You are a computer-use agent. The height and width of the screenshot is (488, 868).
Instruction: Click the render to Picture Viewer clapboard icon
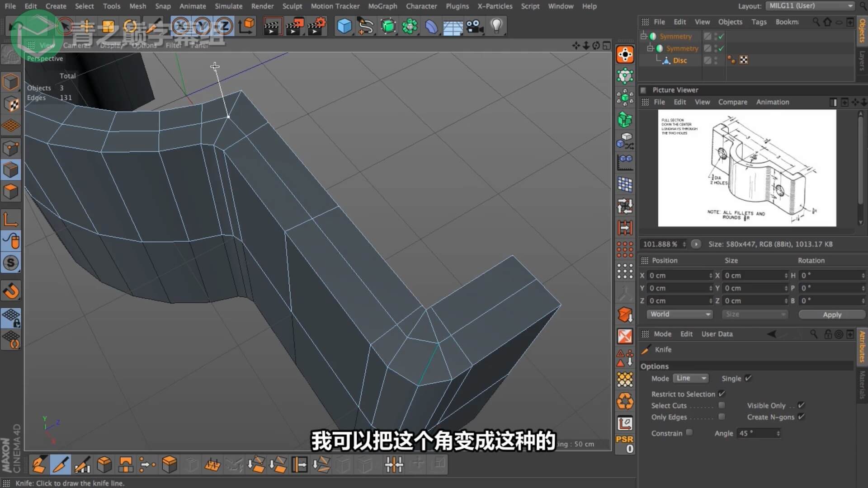(x=294, y=26)
